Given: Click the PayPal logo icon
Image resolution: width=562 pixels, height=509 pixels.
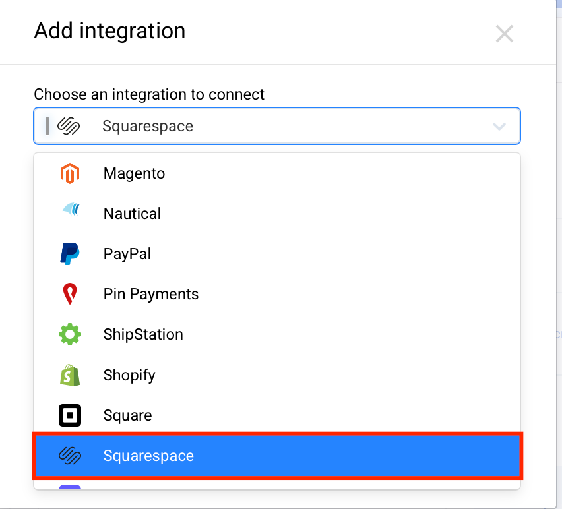Looking at the screenshot, I should pos(70,254).
